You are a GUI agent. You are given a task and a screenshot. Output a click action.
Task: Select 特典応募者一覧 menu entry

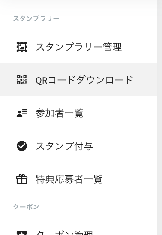(78, 179)
